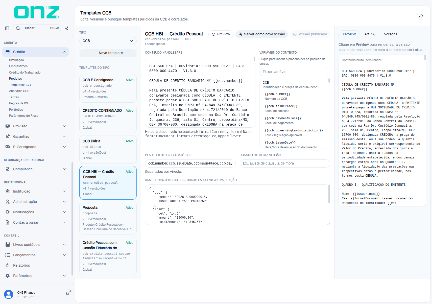Image resolution: width=432 pixels, height=304 pixels.
Task: Expand the Lançamentos chevron
Action: pos(64,255)
